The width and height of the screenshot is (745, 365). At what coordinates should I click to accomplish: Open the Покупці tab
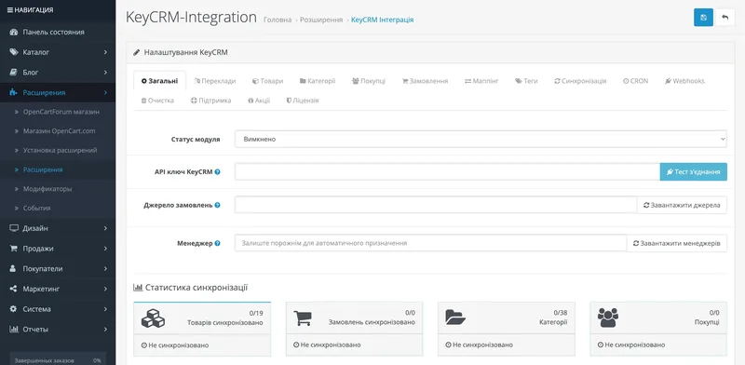tap(369, 81)
